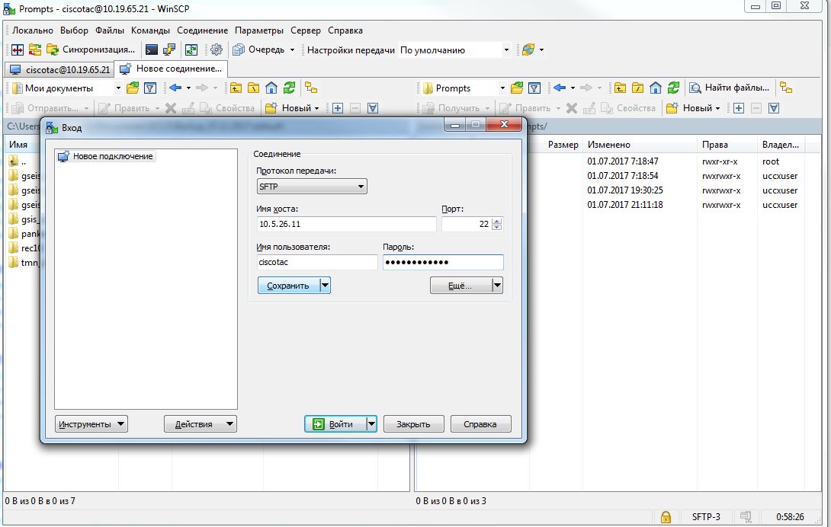Open the Действия dropdown button
The width and height of the screenshot is (831, 527).
[x=201, y=423]
